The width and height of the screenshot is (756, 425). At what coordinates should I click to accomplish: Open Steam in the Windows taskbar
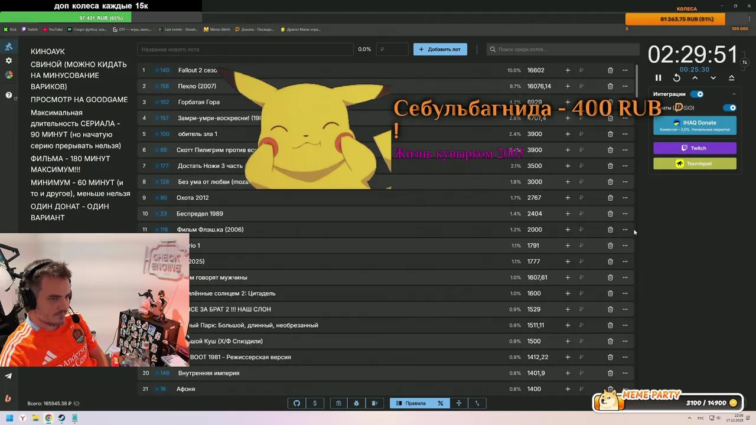point(61,418)
